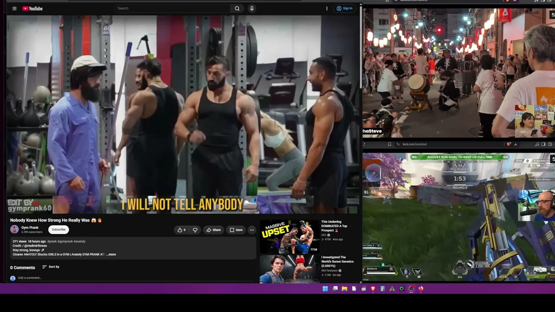Click the gym prank video player
This screenshot has height=312, width=555.
[183, 114]
